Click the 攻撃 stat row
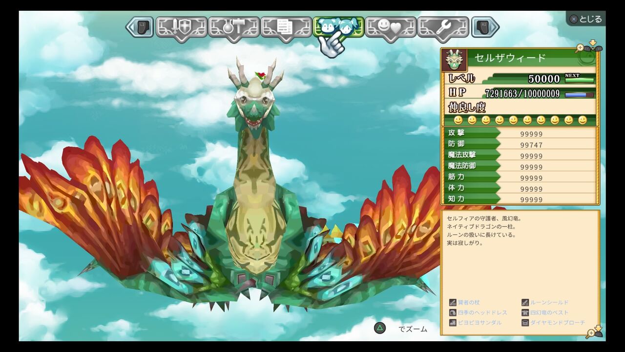 tap(520, 133)
